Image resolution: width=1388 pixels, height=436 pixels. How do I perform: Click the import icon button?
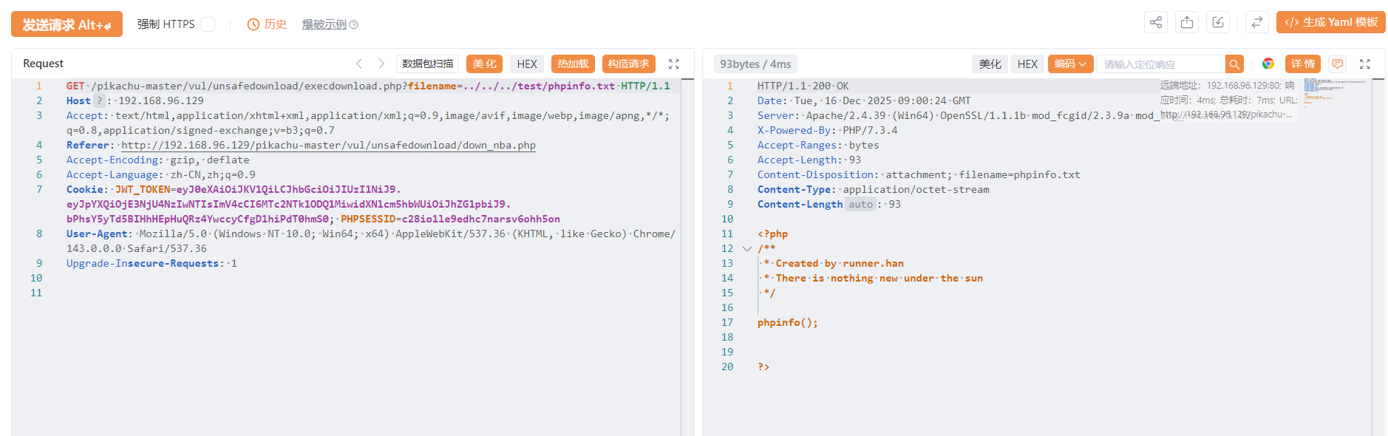click(x=1218, y=23)
